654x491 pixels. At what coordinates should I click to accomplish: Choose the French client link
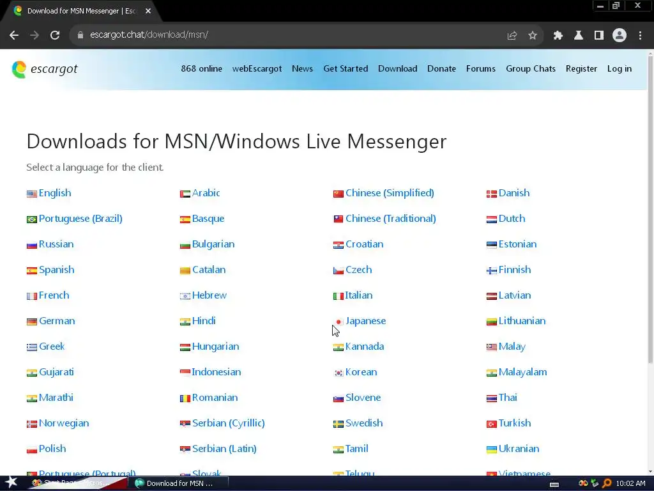coord(54,295)
